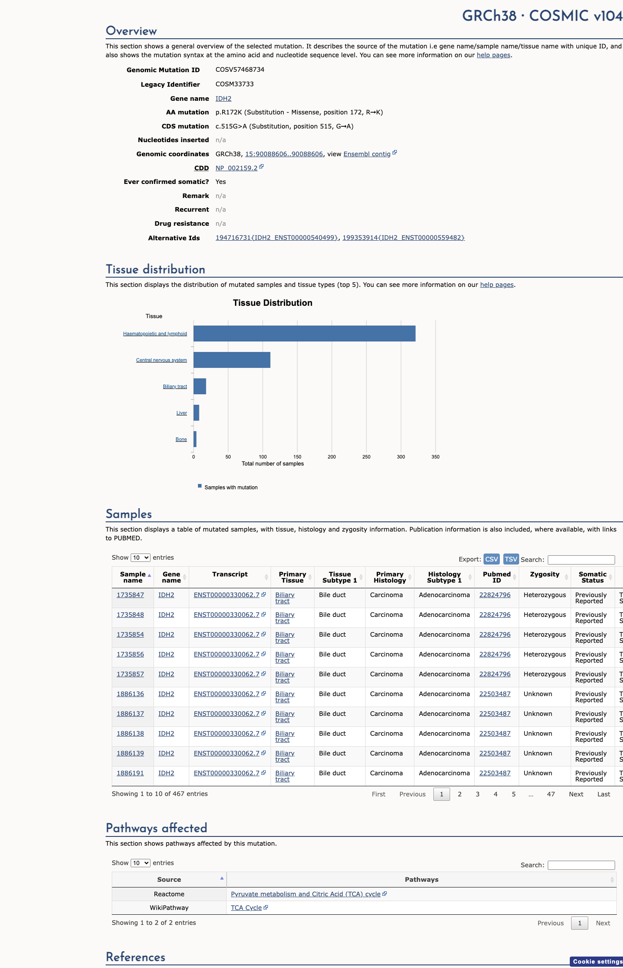The height and width of the screenshot is (968, 623).
Task: Open Pyruvate metabolism and Citric Acid cycle link
Action: tap(306, 894)
